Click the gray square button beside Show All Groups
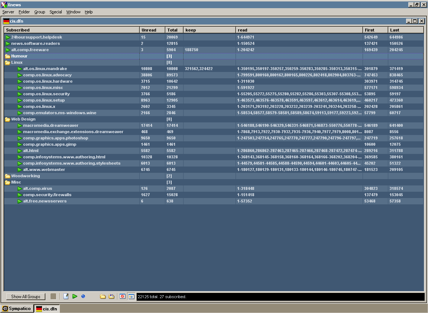This screenshot has width=428, height=313. tap(53, 296)
